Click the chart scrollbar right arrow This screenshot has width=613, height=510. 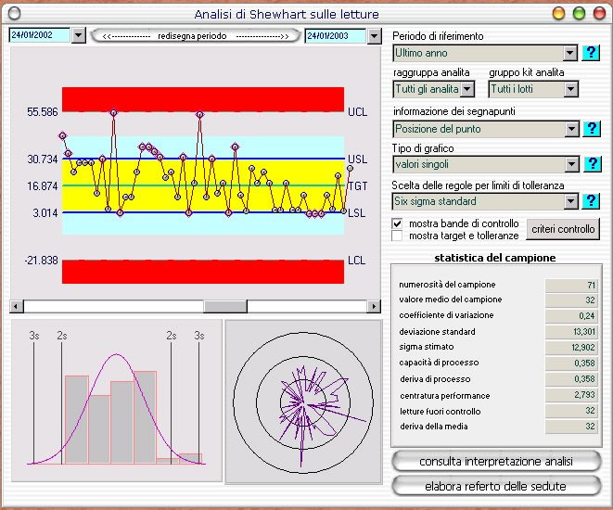point(374,306)
